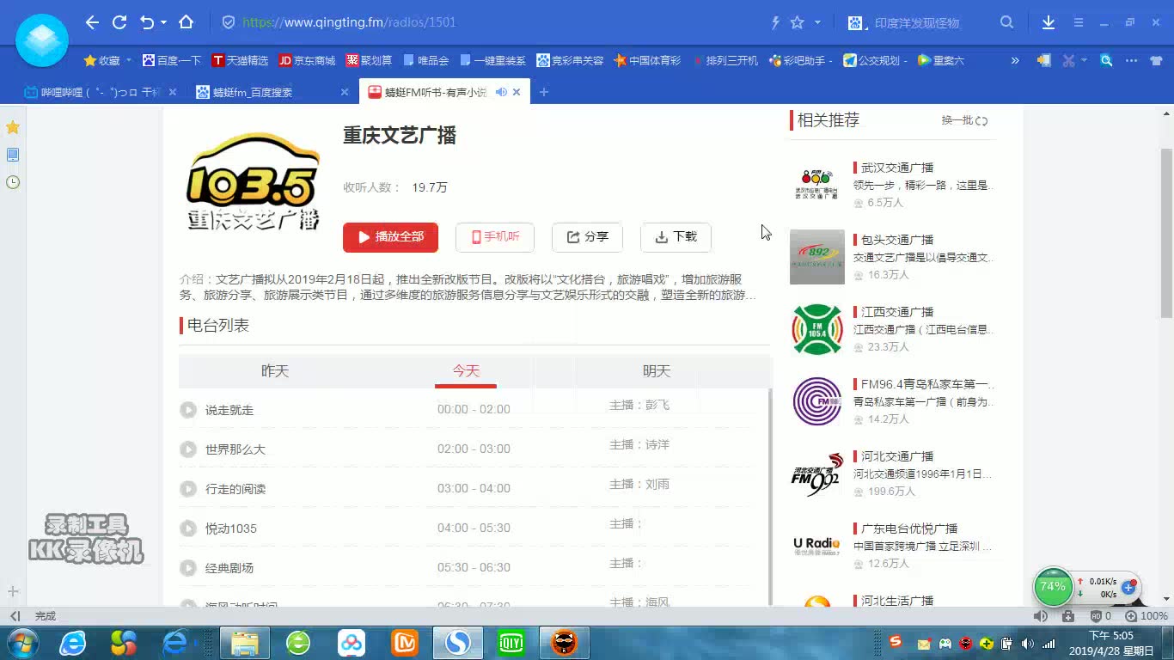Play the 世界那么大 program
1174x660 pixels.
[x=188, y=449]
